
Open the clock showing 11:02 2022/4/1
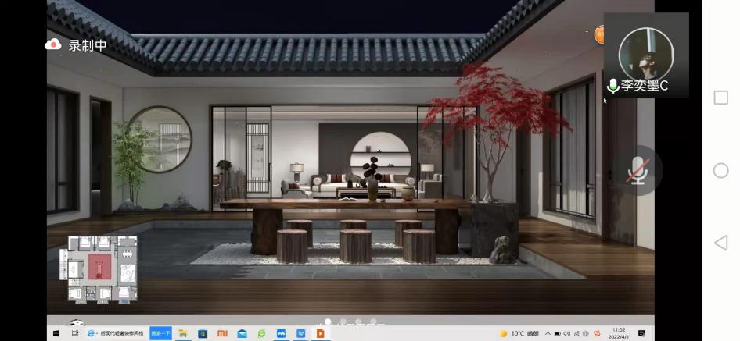point(619,333)
